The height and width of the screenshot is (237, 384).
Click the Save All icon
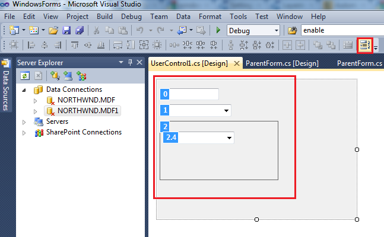(80, 30)
